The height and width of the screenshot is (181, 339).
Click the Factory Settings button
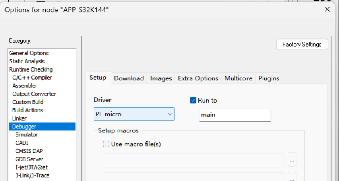pos(302,45)
